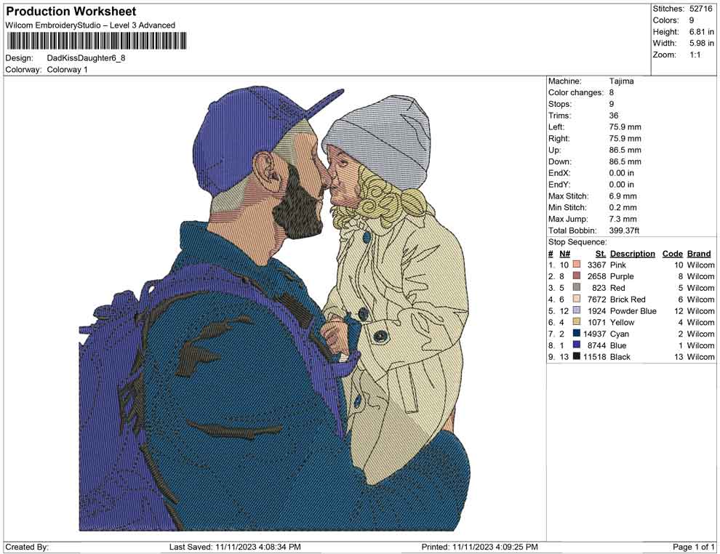Click the Height value '6.81 in'
720x554 pixels.
click(x=701, y=32)
